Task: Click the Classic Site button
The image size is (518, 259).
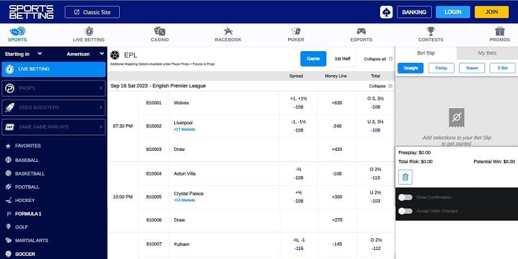Action: (92, 12)
